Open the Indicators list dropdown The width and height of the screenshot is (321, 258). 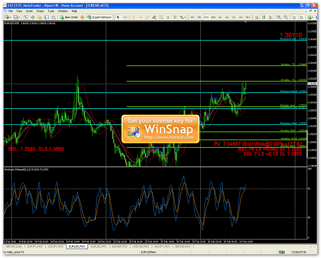pyautogui.click(x=311, y=17)
